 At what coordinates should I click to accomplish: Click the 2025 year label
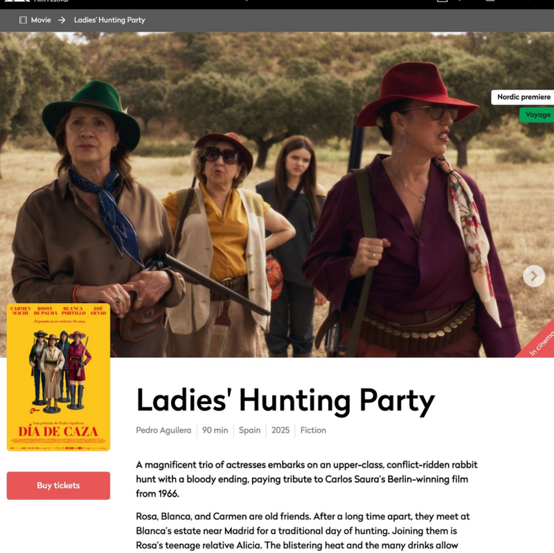[280, 430]
